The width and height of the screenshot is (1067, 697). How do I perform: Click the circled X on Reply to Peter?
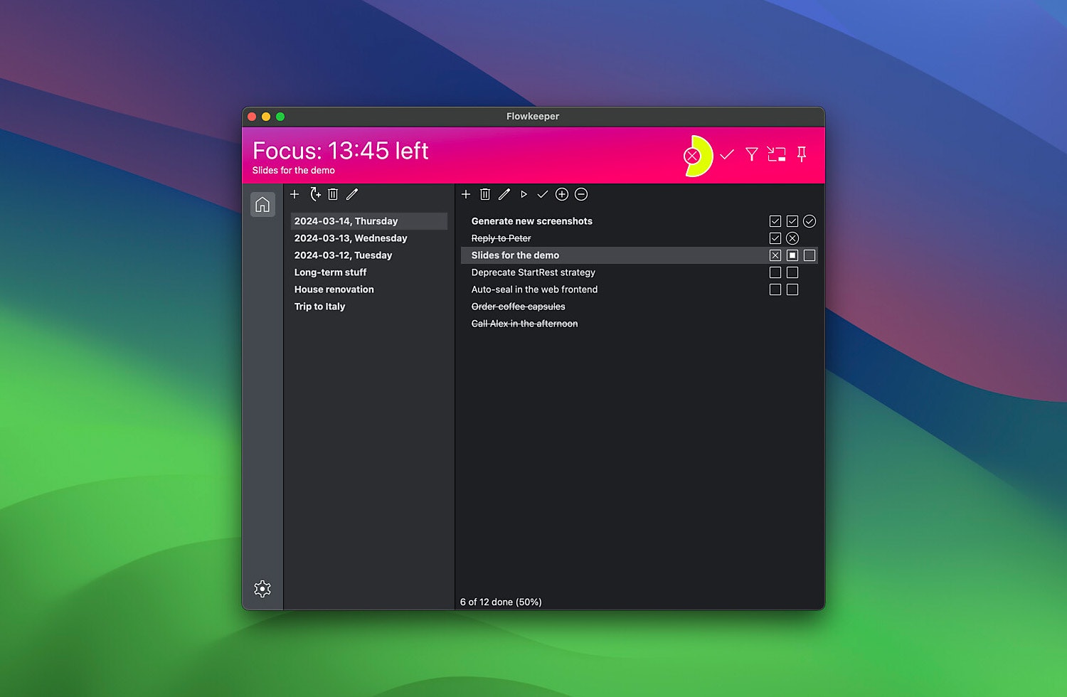[x=792, y=238]
